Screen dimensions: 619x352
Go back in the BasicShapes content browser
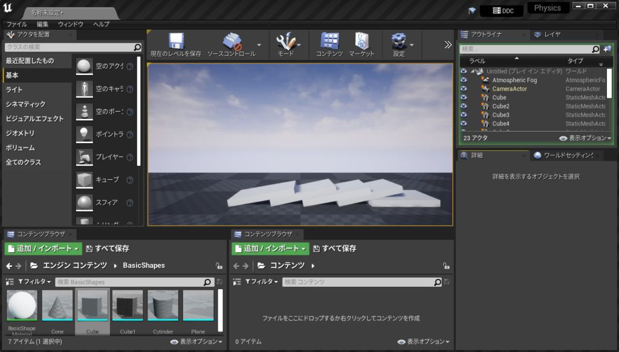pyautogui.click(x=9, y=266)
